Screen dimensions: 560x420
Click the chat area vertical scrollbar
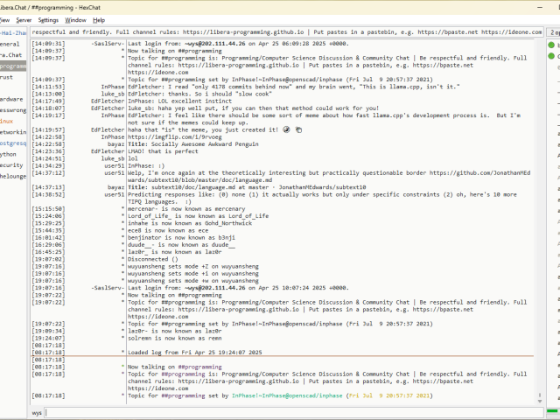pyautogui.click(x=536, y=219)
